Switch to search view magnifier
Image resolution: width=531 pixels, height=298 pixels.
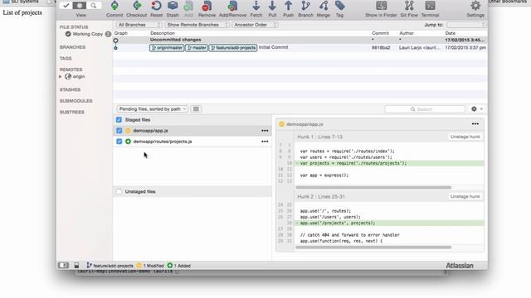[94, 6]
